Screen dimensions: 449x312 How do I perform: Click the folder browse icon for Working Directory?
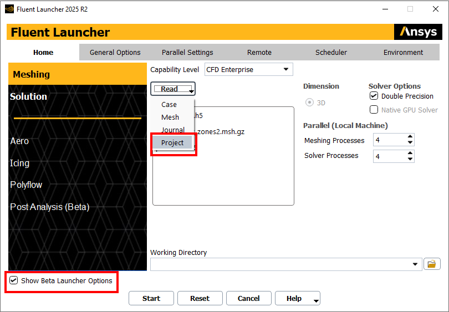click(x=432, y=264)
